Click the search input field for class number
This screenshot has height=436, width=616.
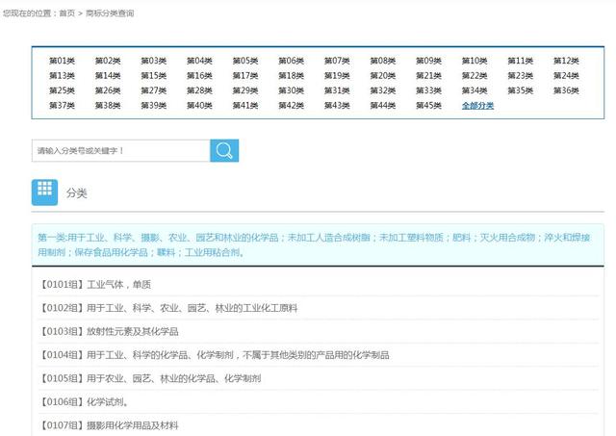pos(120,151)
